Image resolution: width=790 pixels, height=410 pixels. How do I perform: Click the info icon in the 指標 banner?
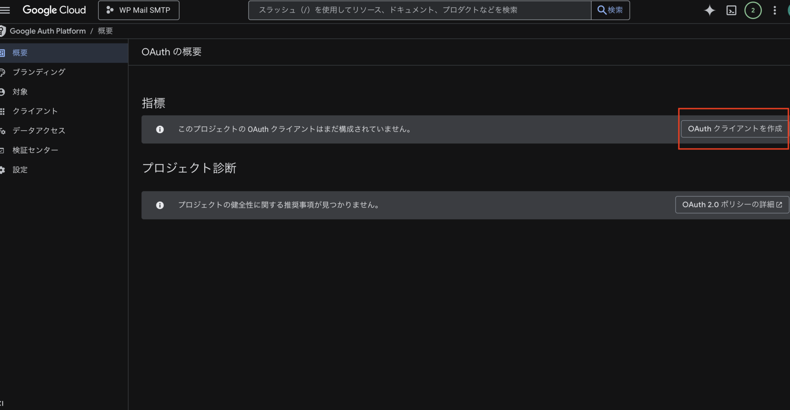[x=160, y=129]
